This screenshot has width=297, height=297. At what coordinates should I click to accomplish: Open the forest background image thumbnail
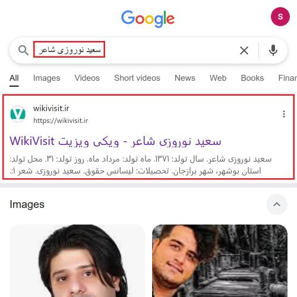point(220,261)
